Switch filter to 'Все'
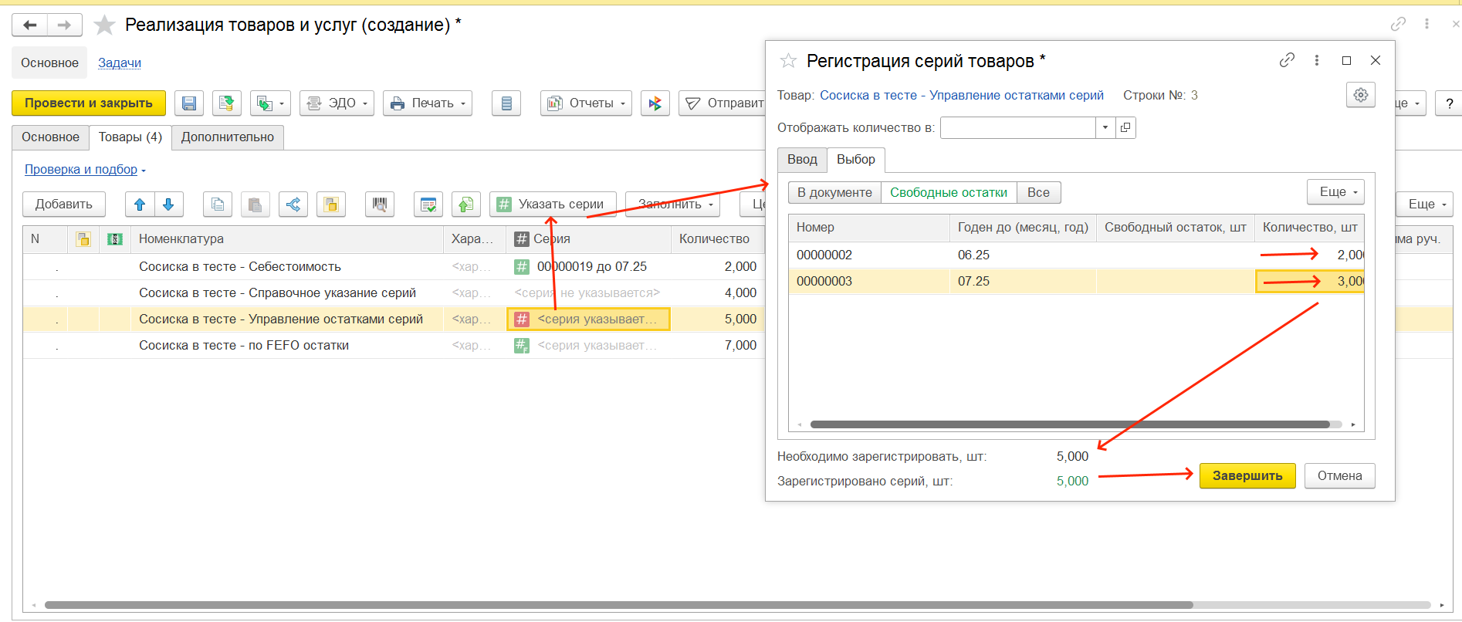Image resolution: width=1462 pixels, height=622 pixels. 1038,192
